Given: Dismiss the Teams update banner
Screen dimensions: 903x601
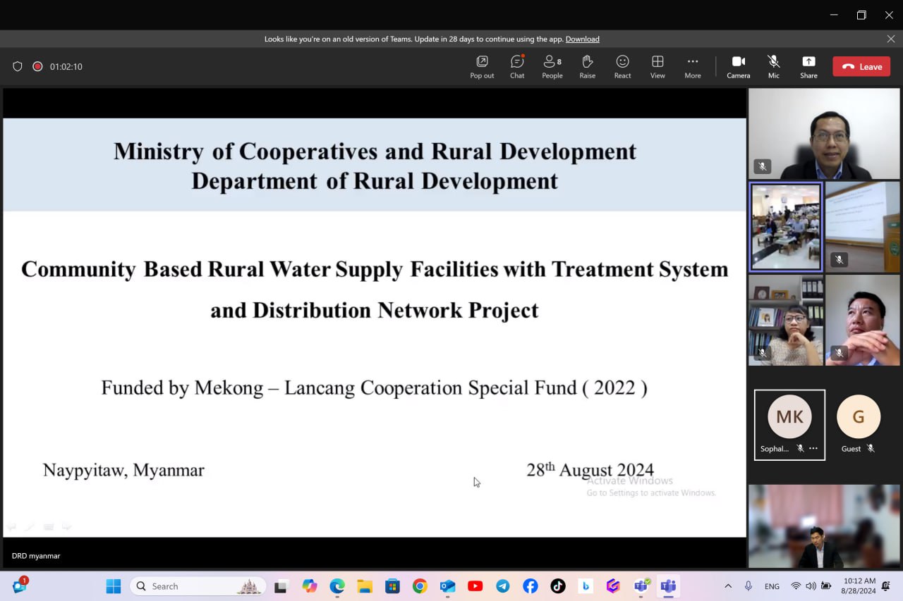Looking at the screenshot, I should (891, 39).
